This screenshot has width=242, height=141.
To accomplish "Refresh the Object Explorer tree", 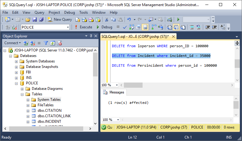I will [53, 43].
